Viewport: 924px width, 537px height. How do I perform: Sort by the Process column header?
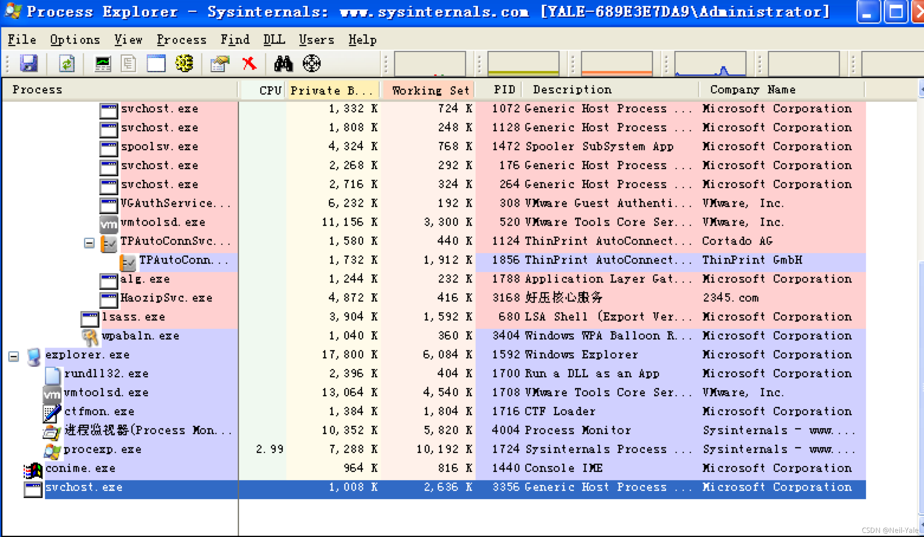[120, 89]
